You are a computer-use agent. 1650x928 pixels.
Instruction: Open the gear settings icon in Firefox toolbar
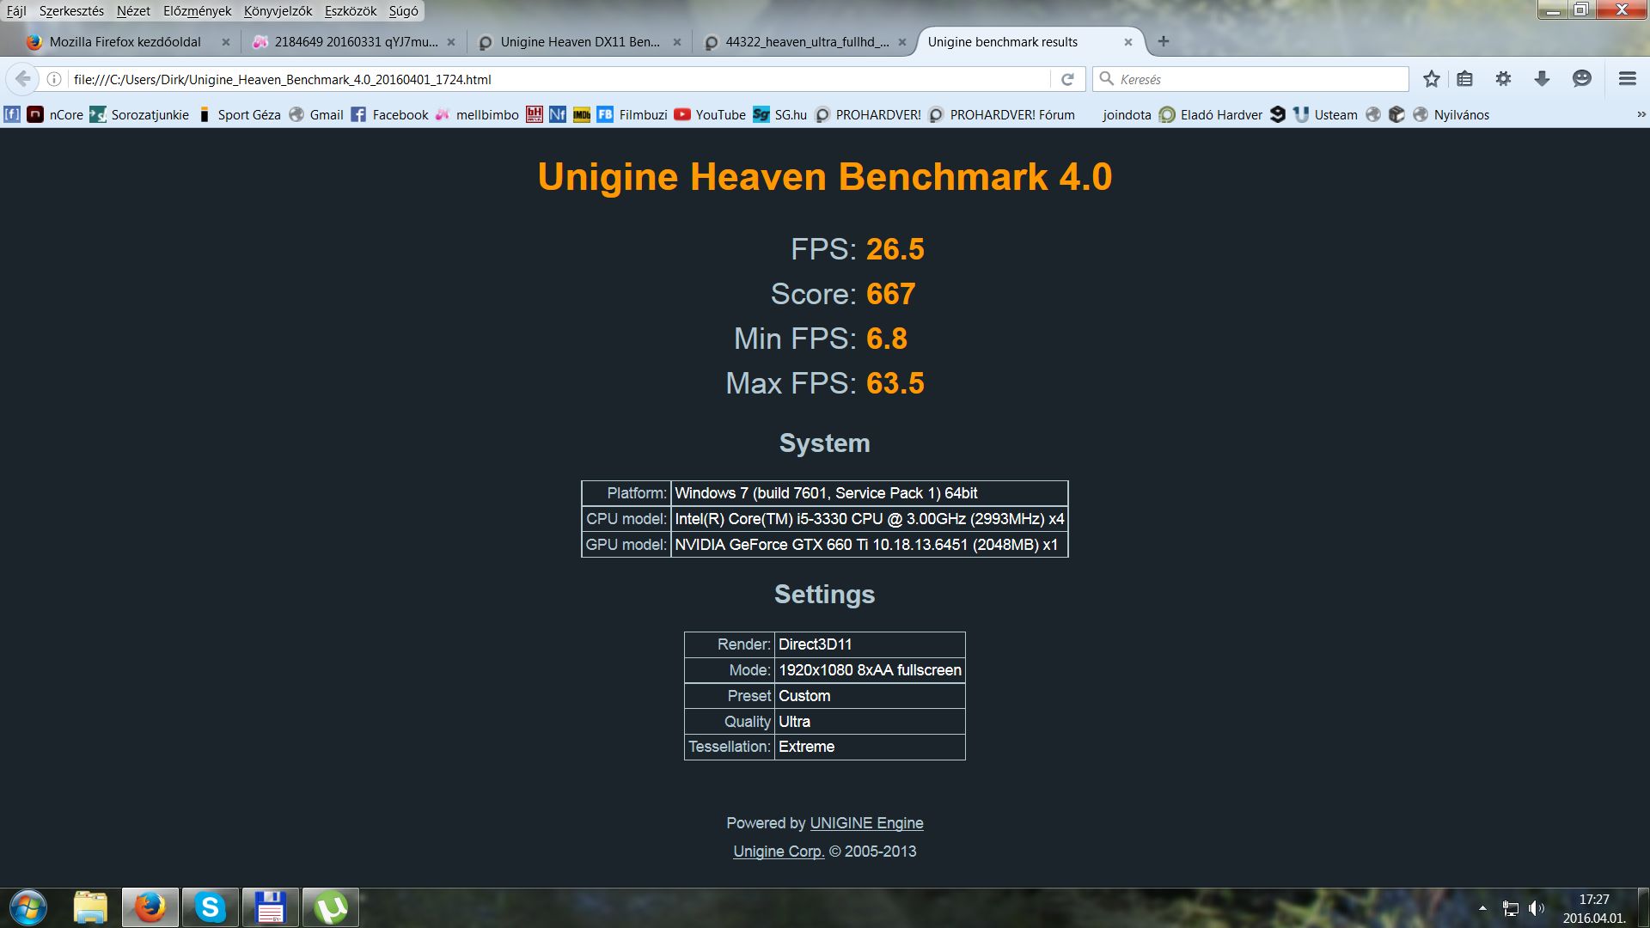1503,79
